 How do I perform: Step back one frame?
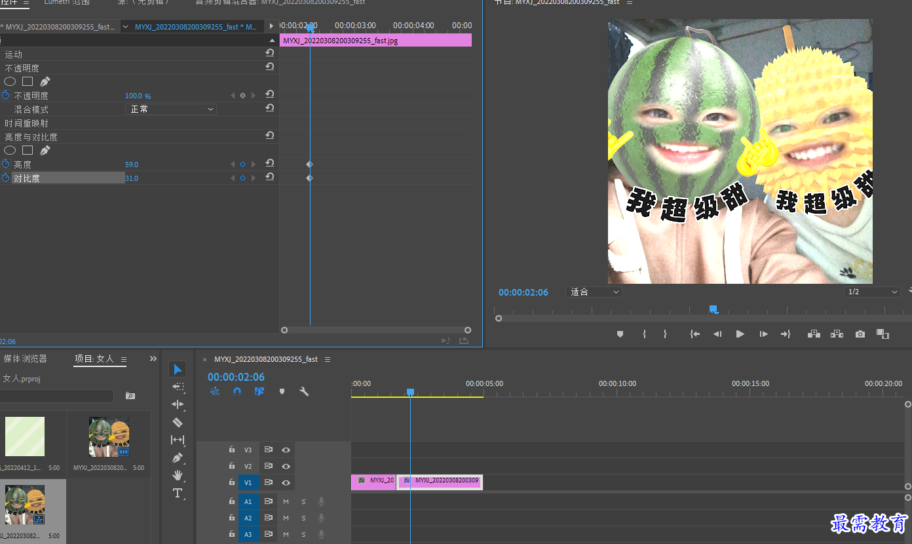tap(717, 334)
